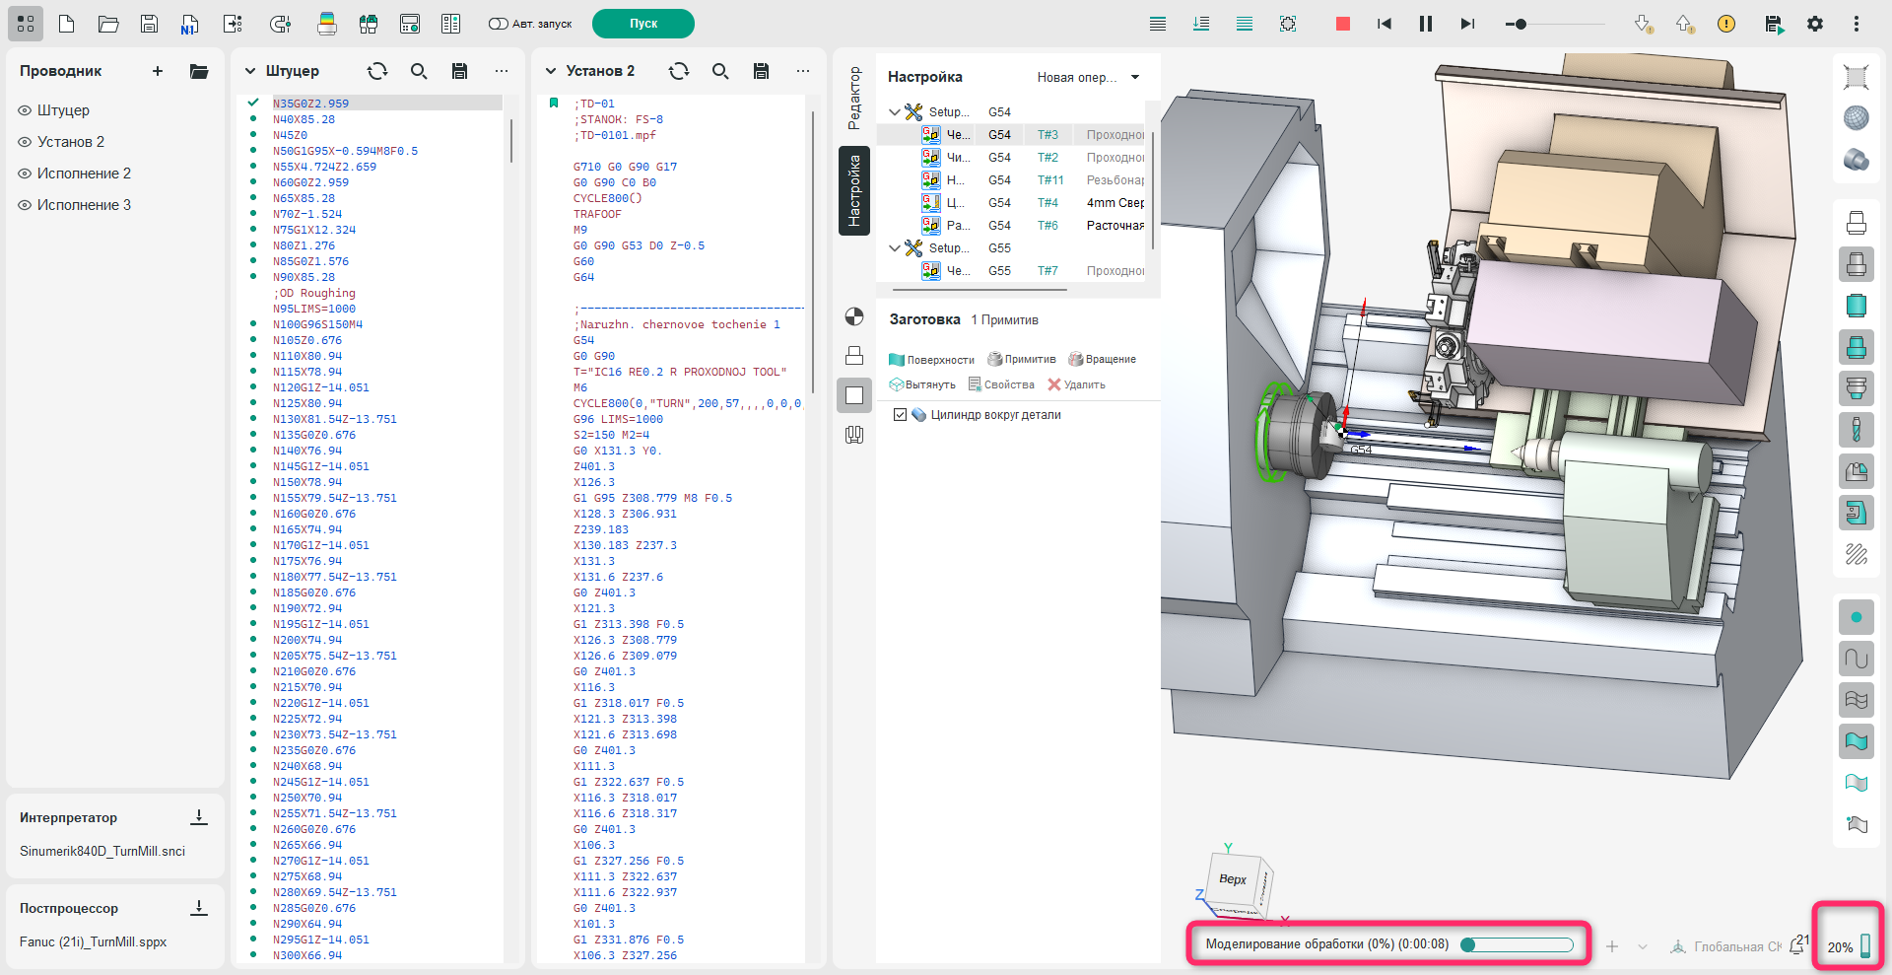Click search icon in Штуцер panel
Screen dimensions: 1892x975
tap(419, 71)
